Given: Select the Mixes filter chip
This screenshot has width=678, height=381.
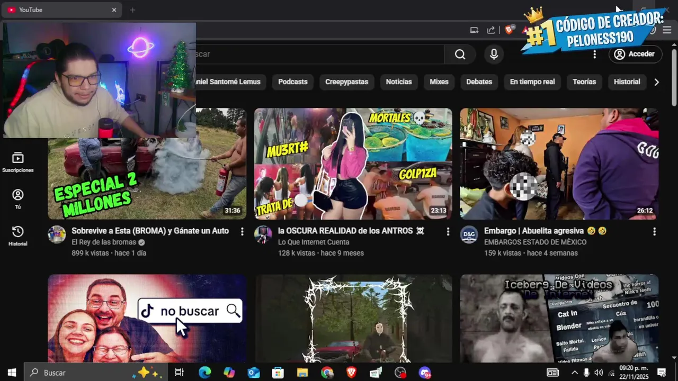Looking at the screenshot, I should coord(439,81).
